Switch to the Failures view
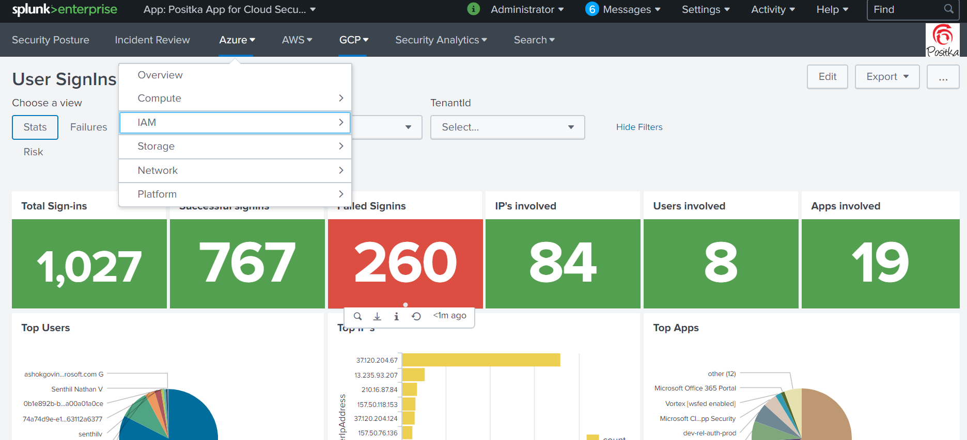This screenshot has height=440, width=967. (x=89, y=127)
